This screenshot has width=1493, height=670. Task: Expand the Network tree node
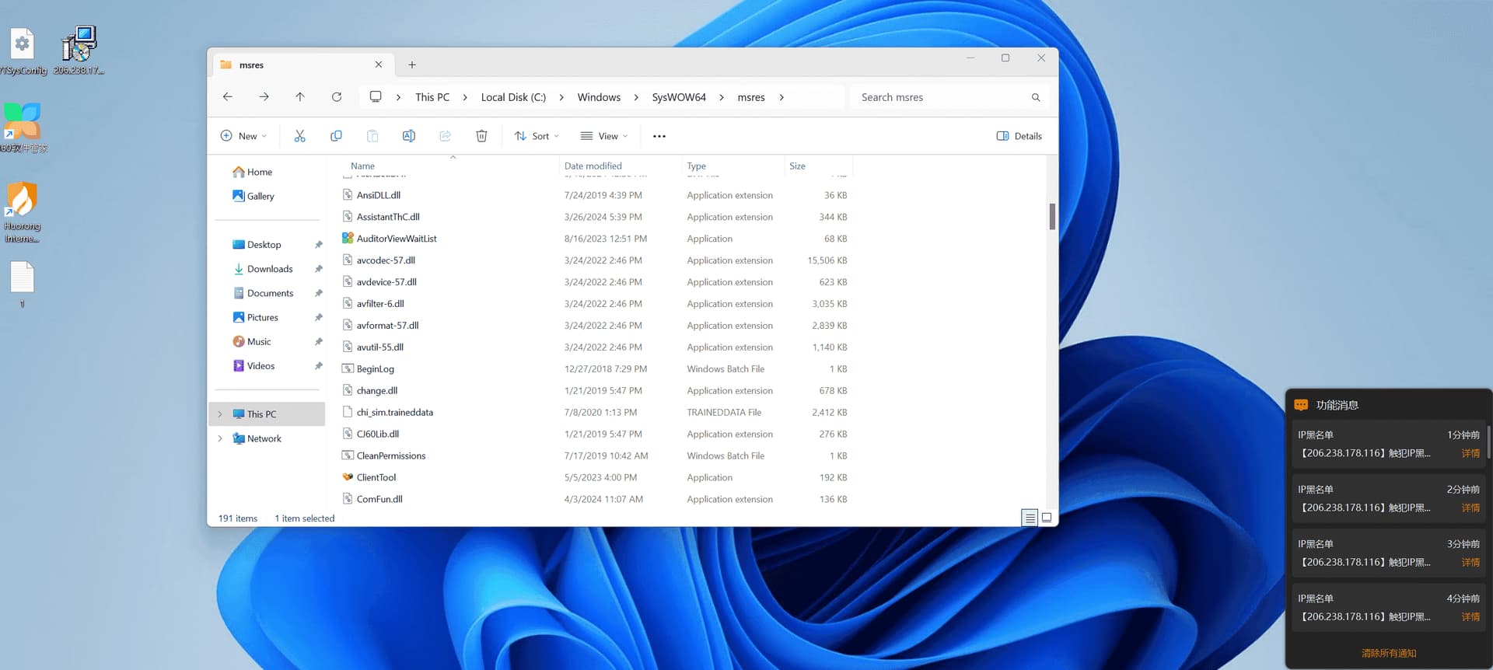220,438
